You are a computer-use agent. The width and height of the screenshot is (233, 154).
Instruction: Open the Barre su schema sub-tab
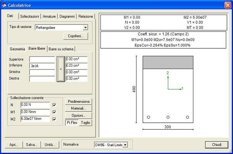61,49
